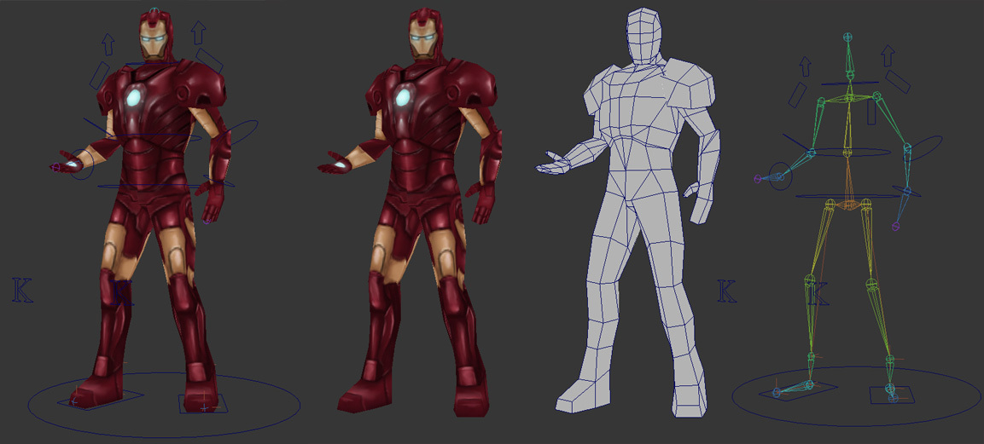Select the wrist circle control on skeleton's raised arm
Viewport: 984px width, 444px height.
(779, 176)
